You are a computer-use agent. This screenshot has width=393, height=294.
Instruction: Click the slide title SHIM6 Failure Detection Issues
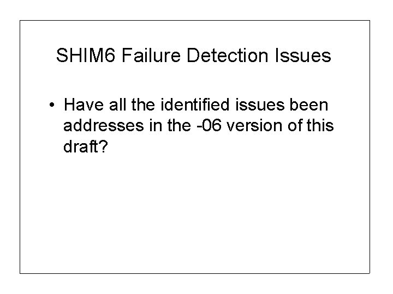point(193,55)
